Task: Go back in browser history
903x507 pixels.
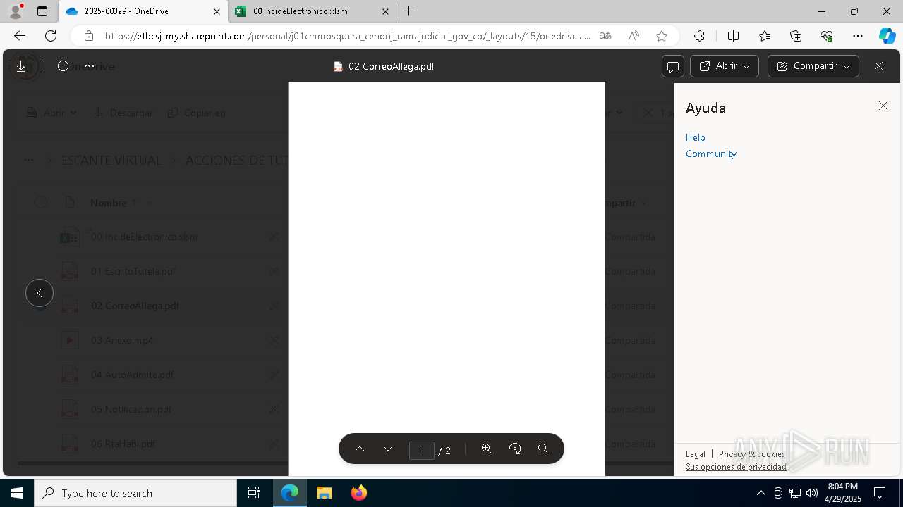Action: [x=20, y=36]
